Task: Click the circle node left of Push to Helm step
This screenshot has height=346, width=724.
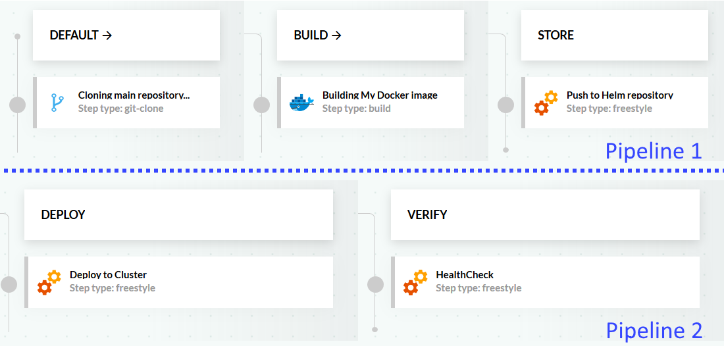Action: 505,105
